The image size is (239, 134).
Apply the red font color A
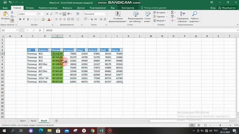[49, 19]
